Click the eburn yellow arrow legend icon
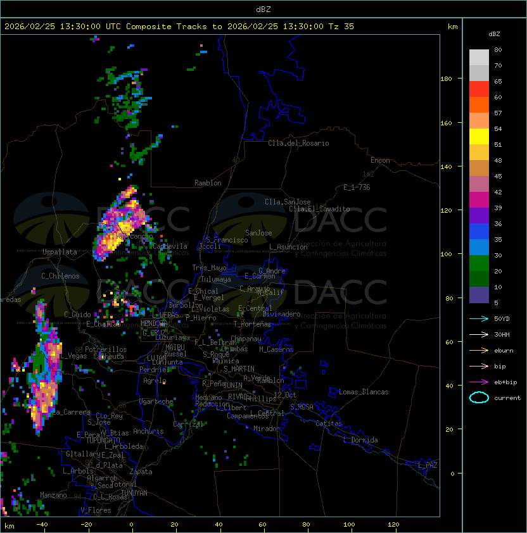Screen dimensions: 527x533 [479, 351]
